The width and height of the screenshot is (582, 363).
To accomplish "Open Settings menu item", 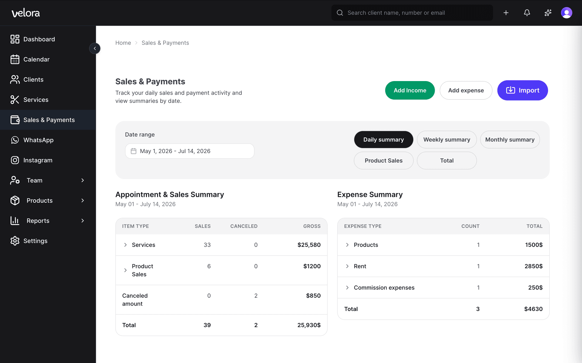I will [x=48, y=241].
